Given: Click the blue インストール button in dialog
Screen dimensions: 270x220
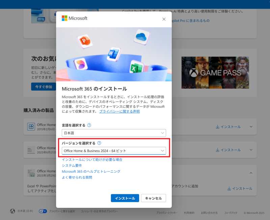Looking at the screenshot, I should [x=125, y=198].
